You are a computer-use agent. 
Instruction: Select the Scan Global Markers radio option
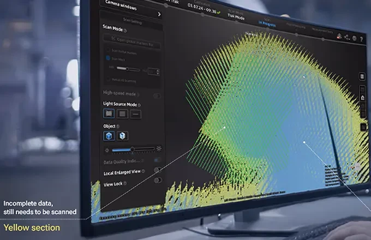click(108, 50)
